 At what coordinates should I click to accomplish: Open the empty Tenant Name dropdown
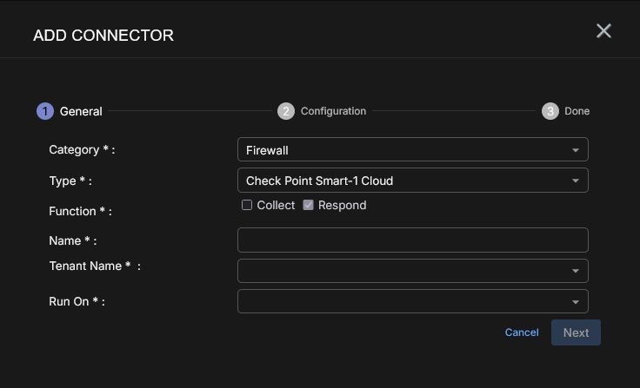pos(413,271)
